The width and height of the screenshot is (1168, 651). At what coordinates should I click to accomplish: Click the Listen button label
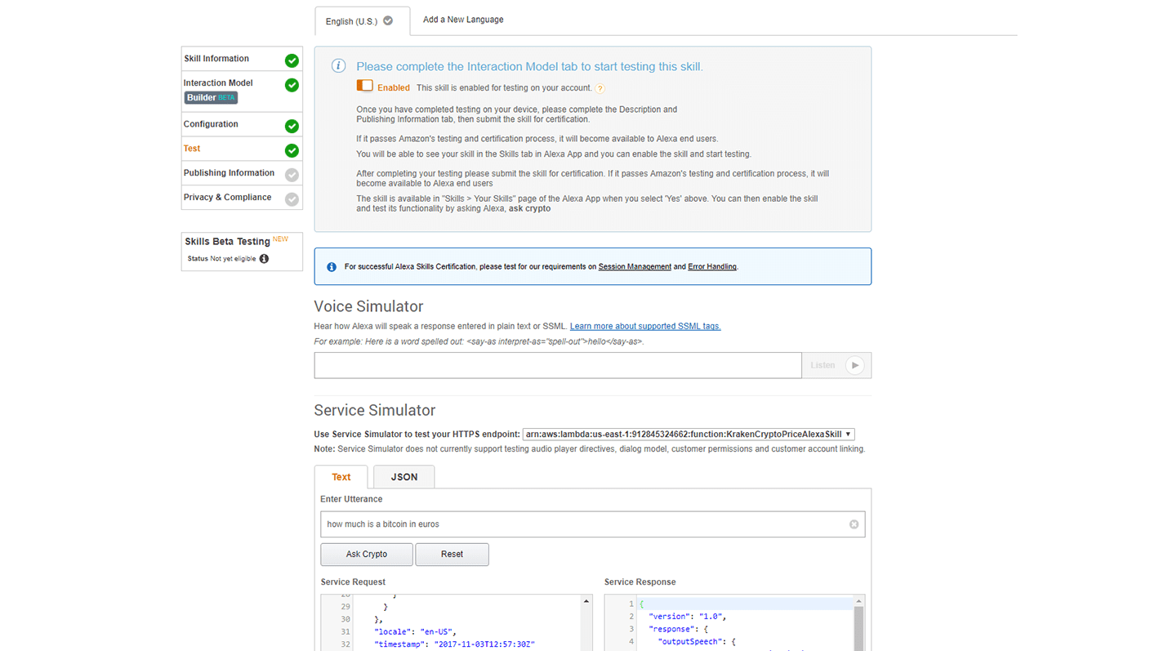coord(823,365)
